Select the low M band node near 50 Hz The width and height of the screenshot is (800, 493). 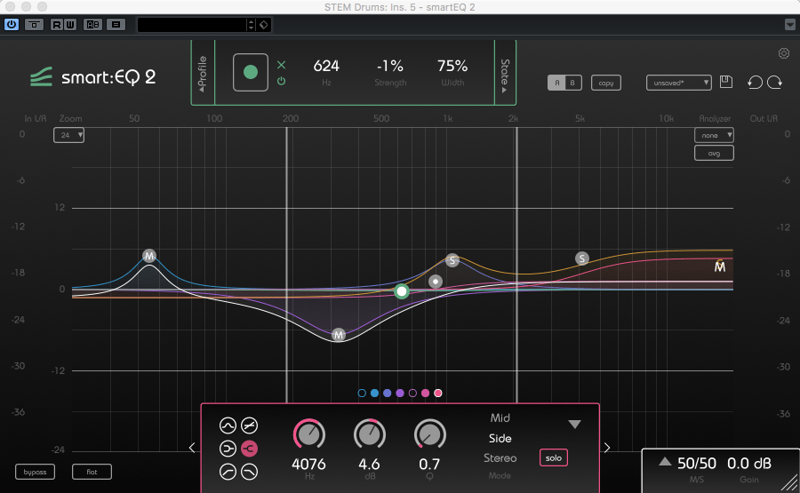click(149, 256)
